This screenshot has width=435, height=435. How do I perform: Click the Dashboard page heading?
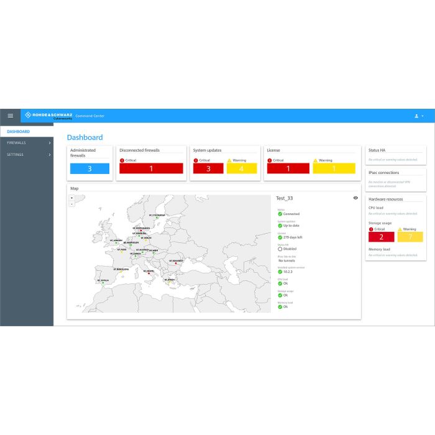pyautogui.click(x=85, y=137)
